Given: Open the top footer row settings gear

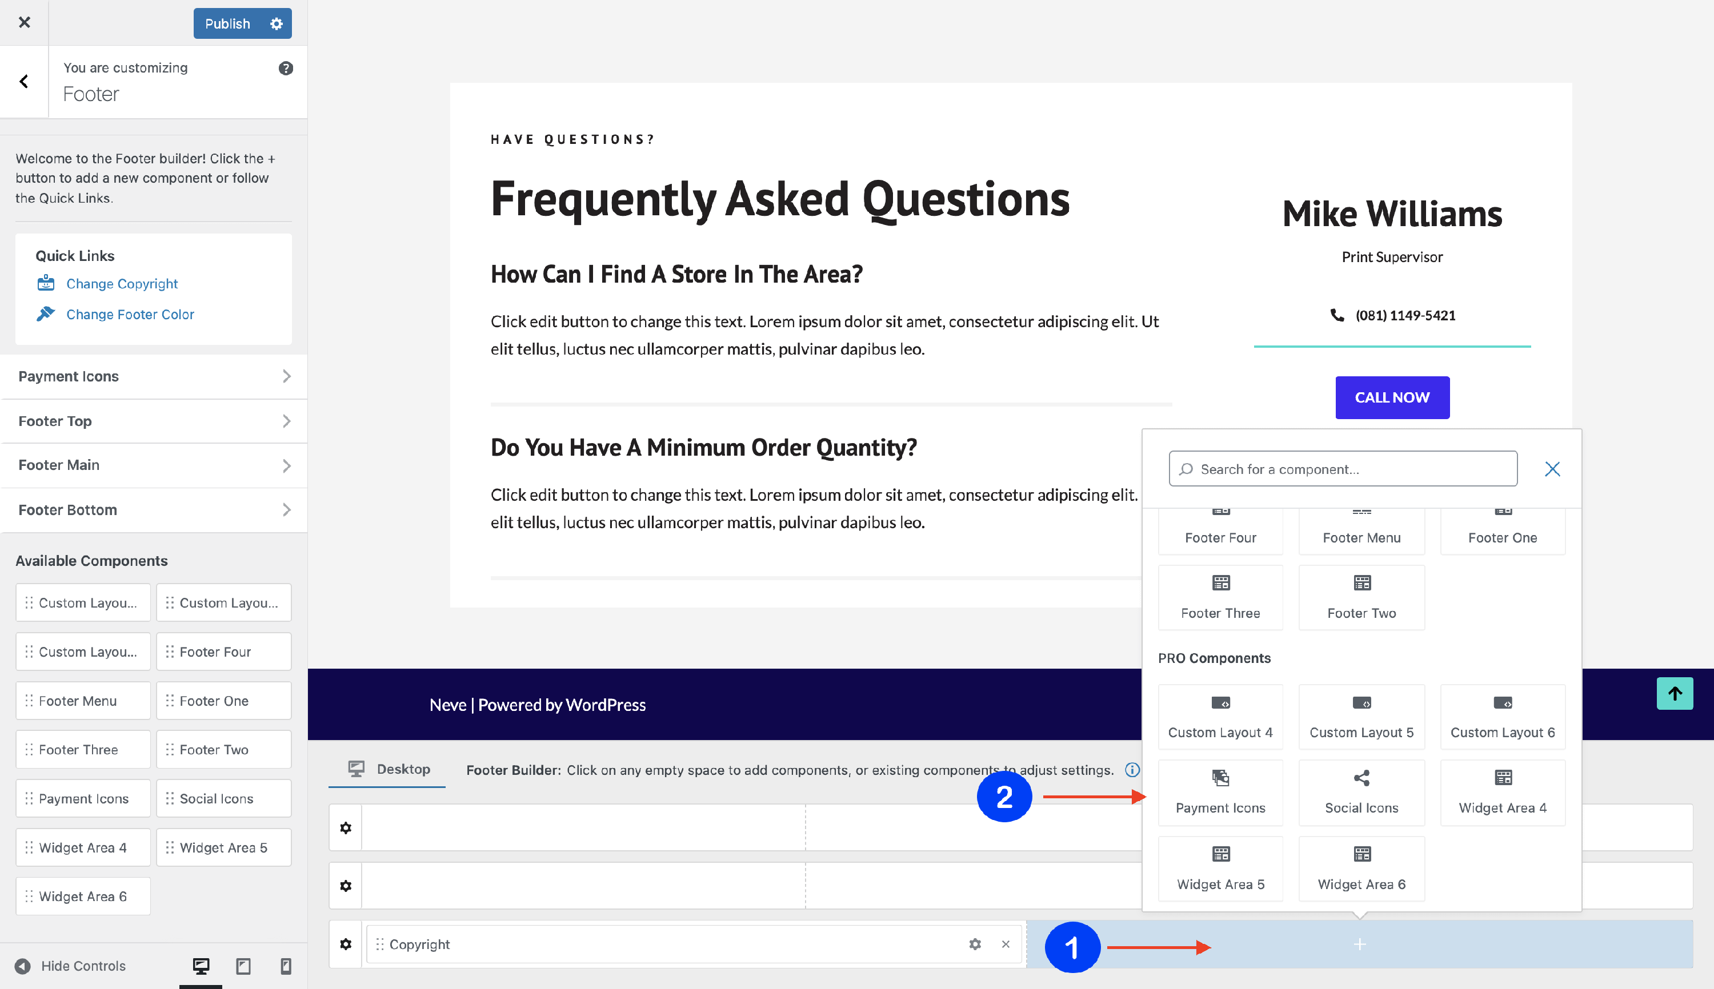Looking at the screenshot, I should [x=345, y=827].
